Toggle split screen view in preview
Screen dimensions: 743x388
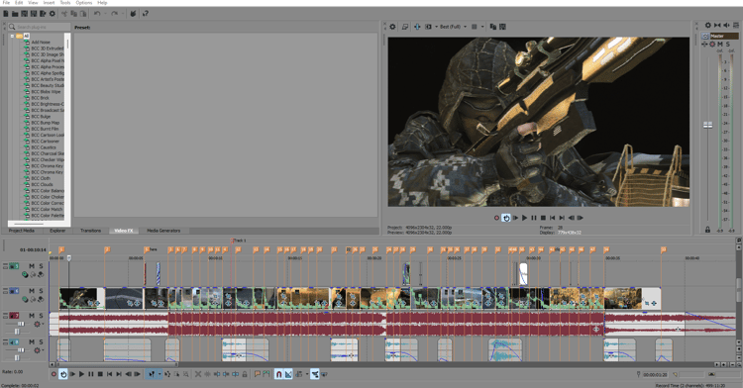click(x=428, y=27)
